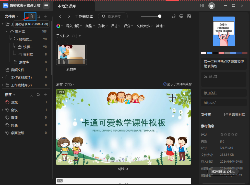Click the 抖音素材库 folder icon
Viewport: 250px width, 185px height.
226,115
